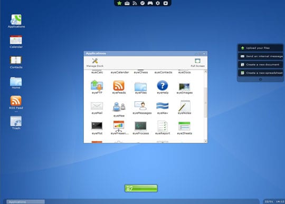Viewport: 285px width, 204px height.
Task: Collapse the quick actions panel toggle
Action: pos(261,79)
